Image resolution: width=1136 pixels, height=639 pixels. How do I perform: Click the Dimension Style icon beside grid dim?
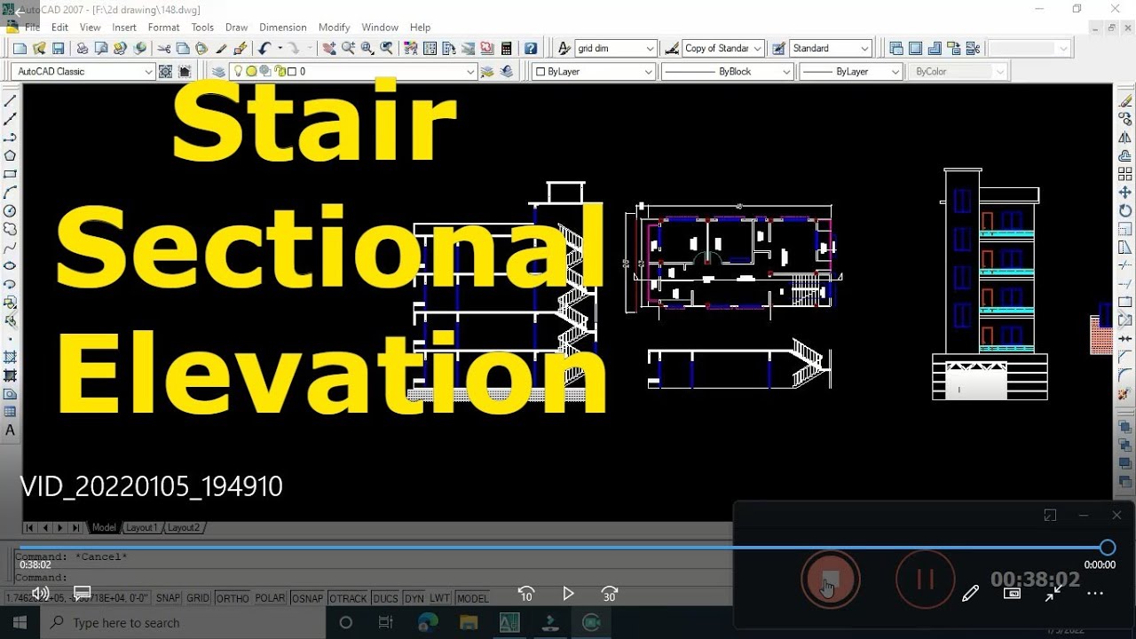tap(564, 49)
